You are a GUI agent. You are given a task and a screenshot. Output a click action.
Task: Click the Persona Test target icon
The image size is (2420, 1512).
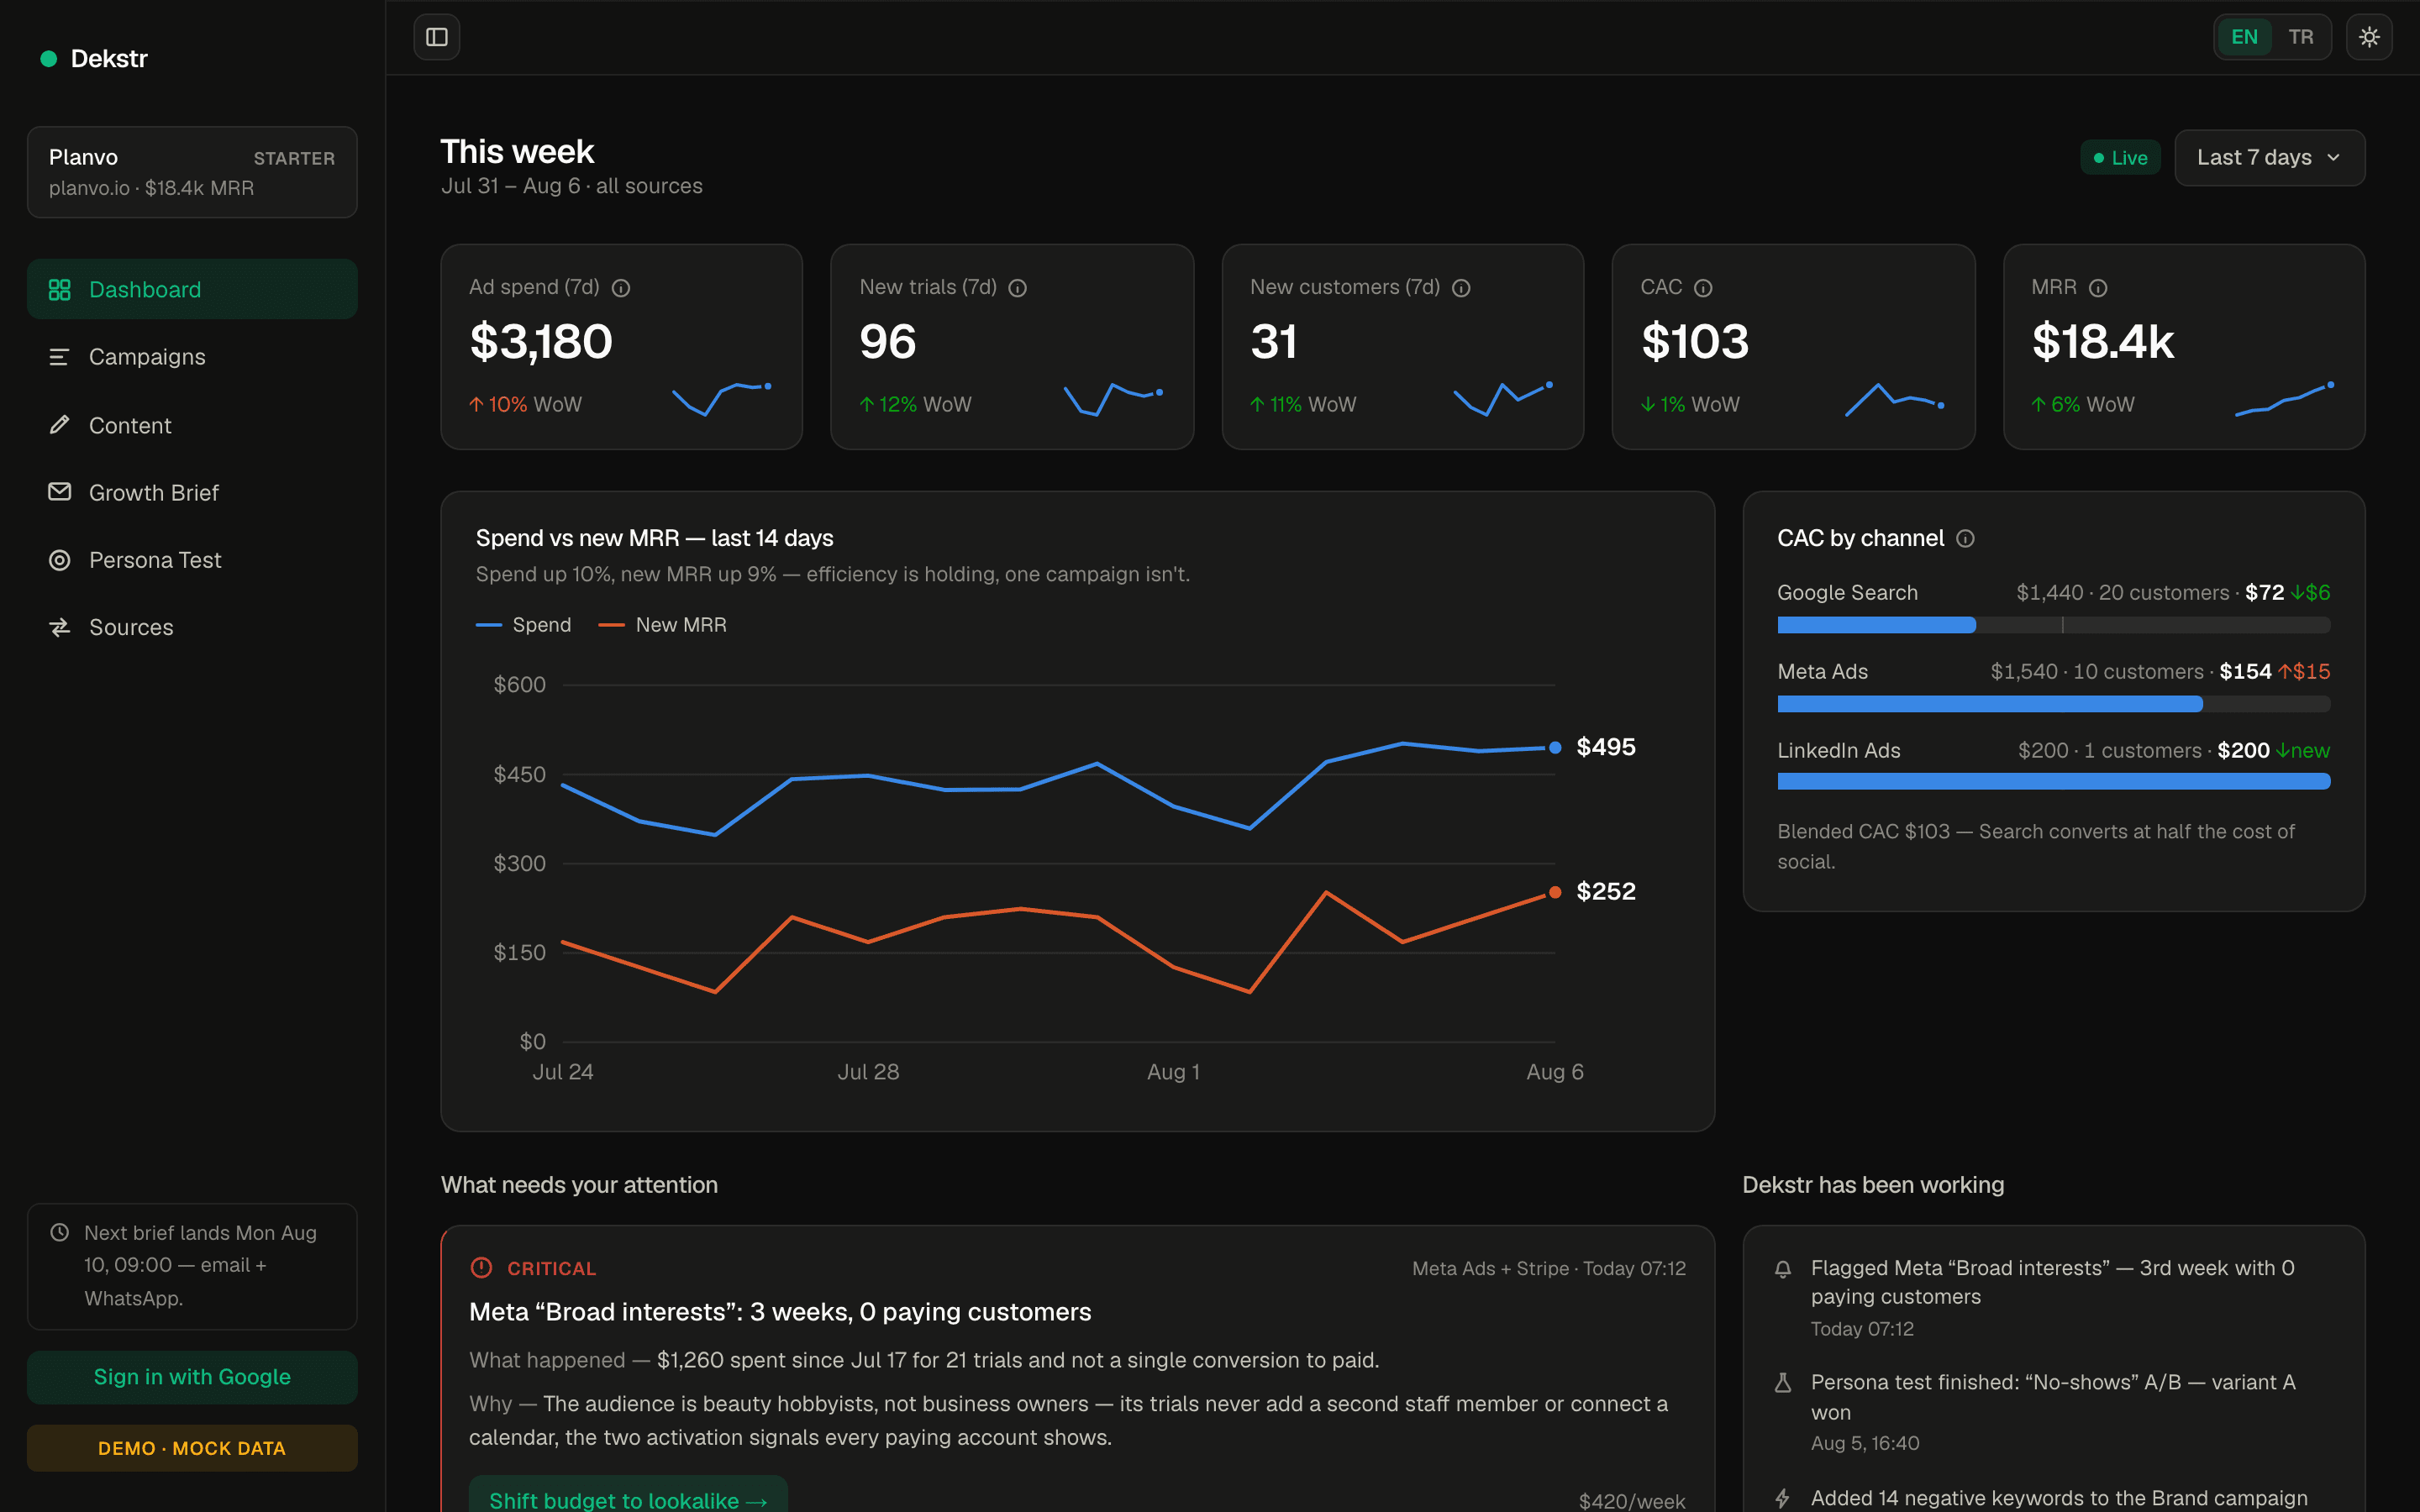coord(60,560)
